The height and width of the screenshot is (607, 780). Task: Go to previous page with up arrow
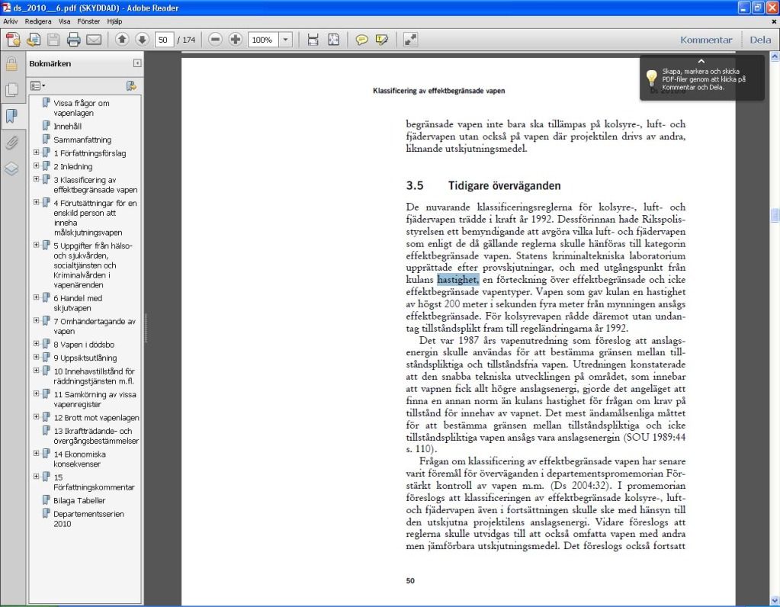pyautogui.click(x=122, y=40)
